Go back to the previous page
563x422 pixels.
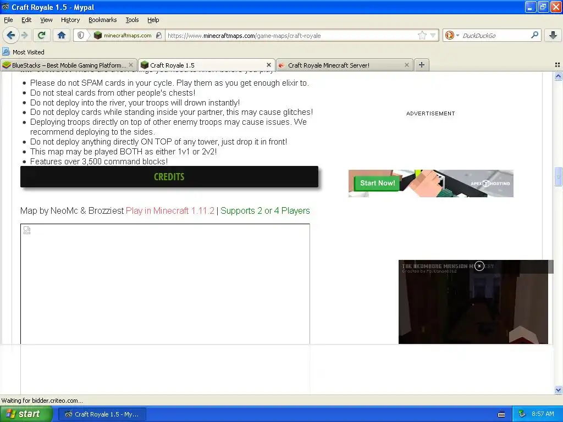point(11,35)
